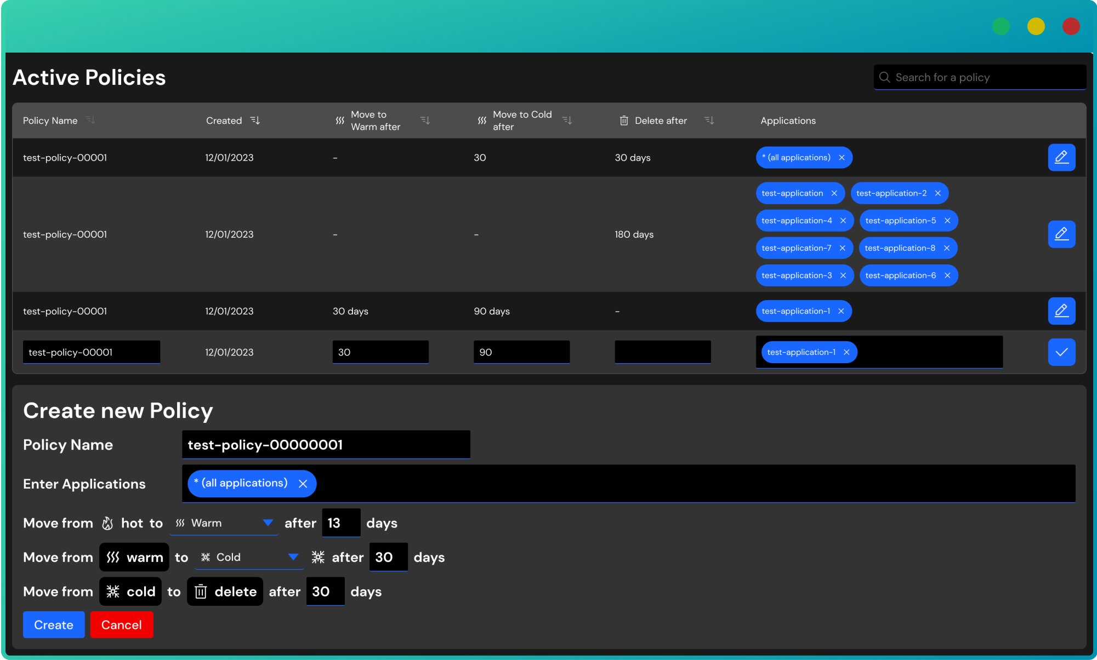
Task: Remove test-application-3 tag
Action: point(843,276)
